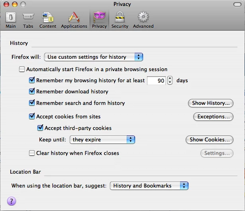Toggle Accept cookies from sites
The width and height of the screenshot is (245, 211).
tap(32, 116)
